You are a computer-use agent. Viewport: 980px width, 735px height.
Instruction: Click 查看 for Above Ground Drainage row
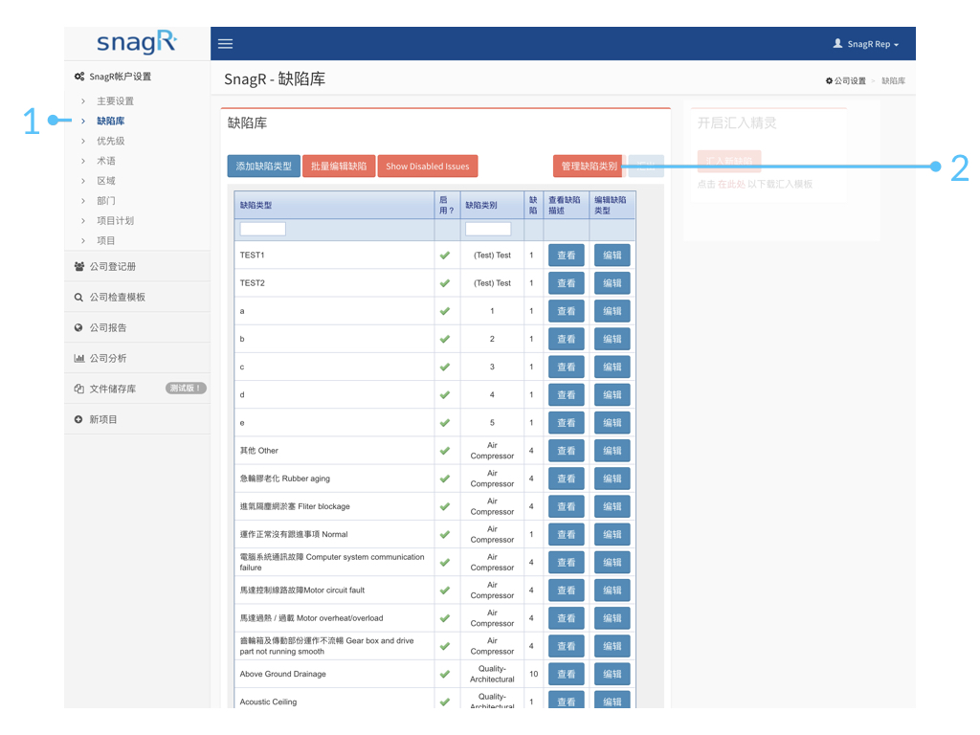tap(567, 674)
